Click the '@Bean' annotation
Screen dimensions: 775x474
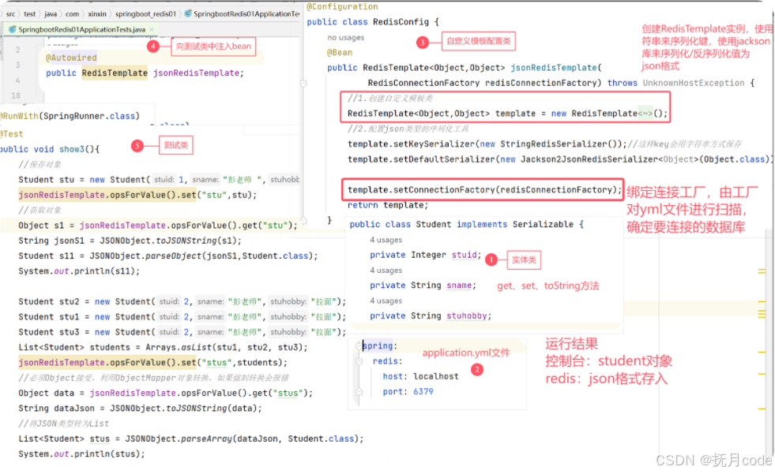[x=340, y=52]
